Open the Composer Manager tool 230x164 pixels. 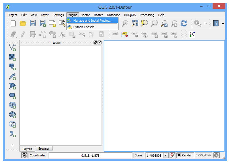62,23
